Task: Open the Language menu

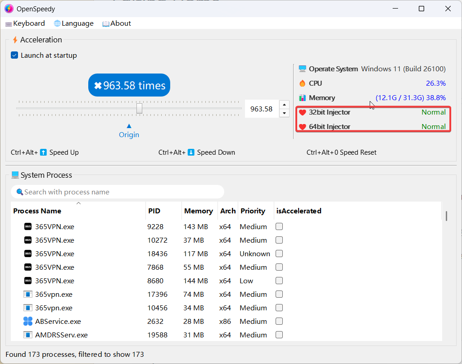Action: [x=74, y=23]
